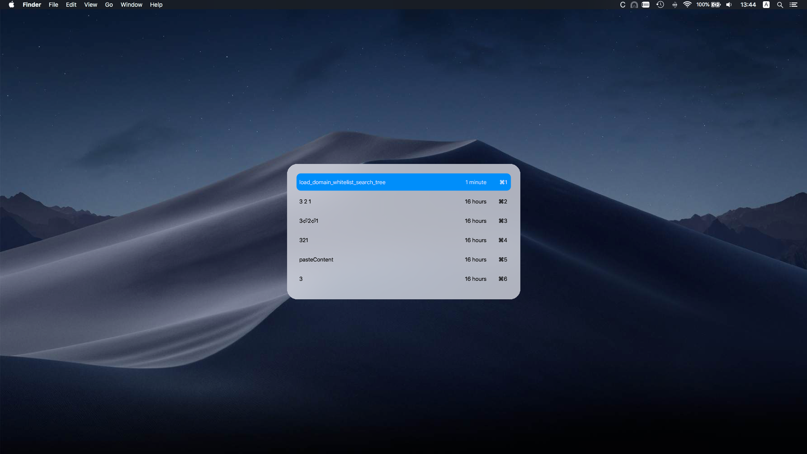Click the tunnel arch menu bar icon
The image size is (807, 454).
634,5
